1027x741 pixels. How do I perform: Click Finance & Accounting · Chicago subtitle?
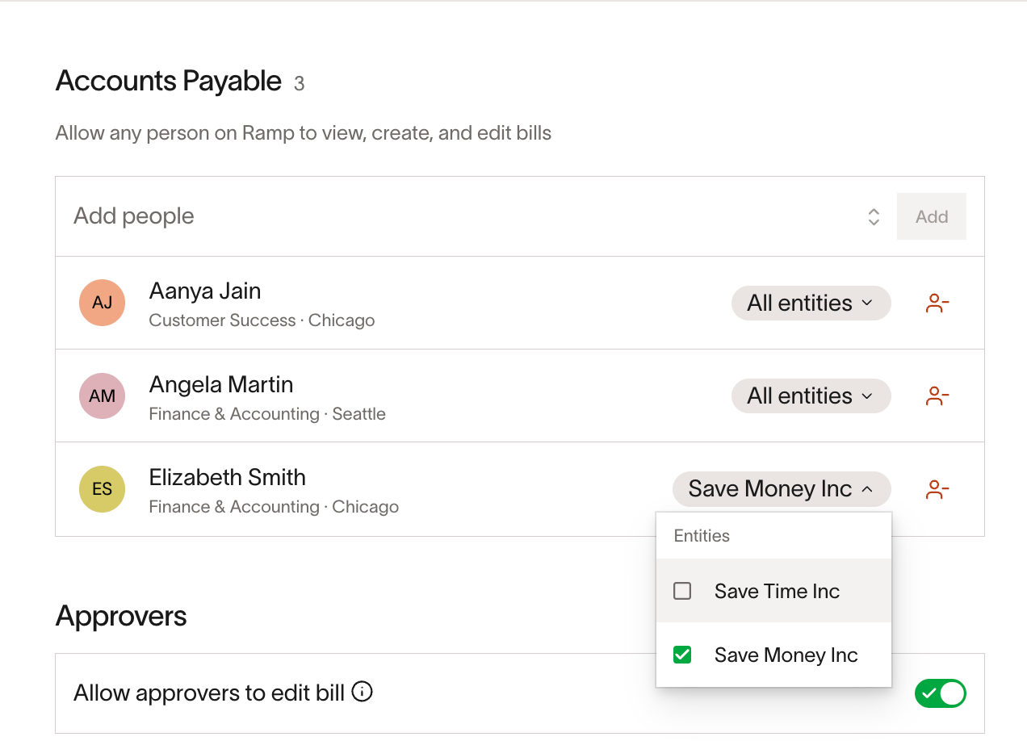274,507
